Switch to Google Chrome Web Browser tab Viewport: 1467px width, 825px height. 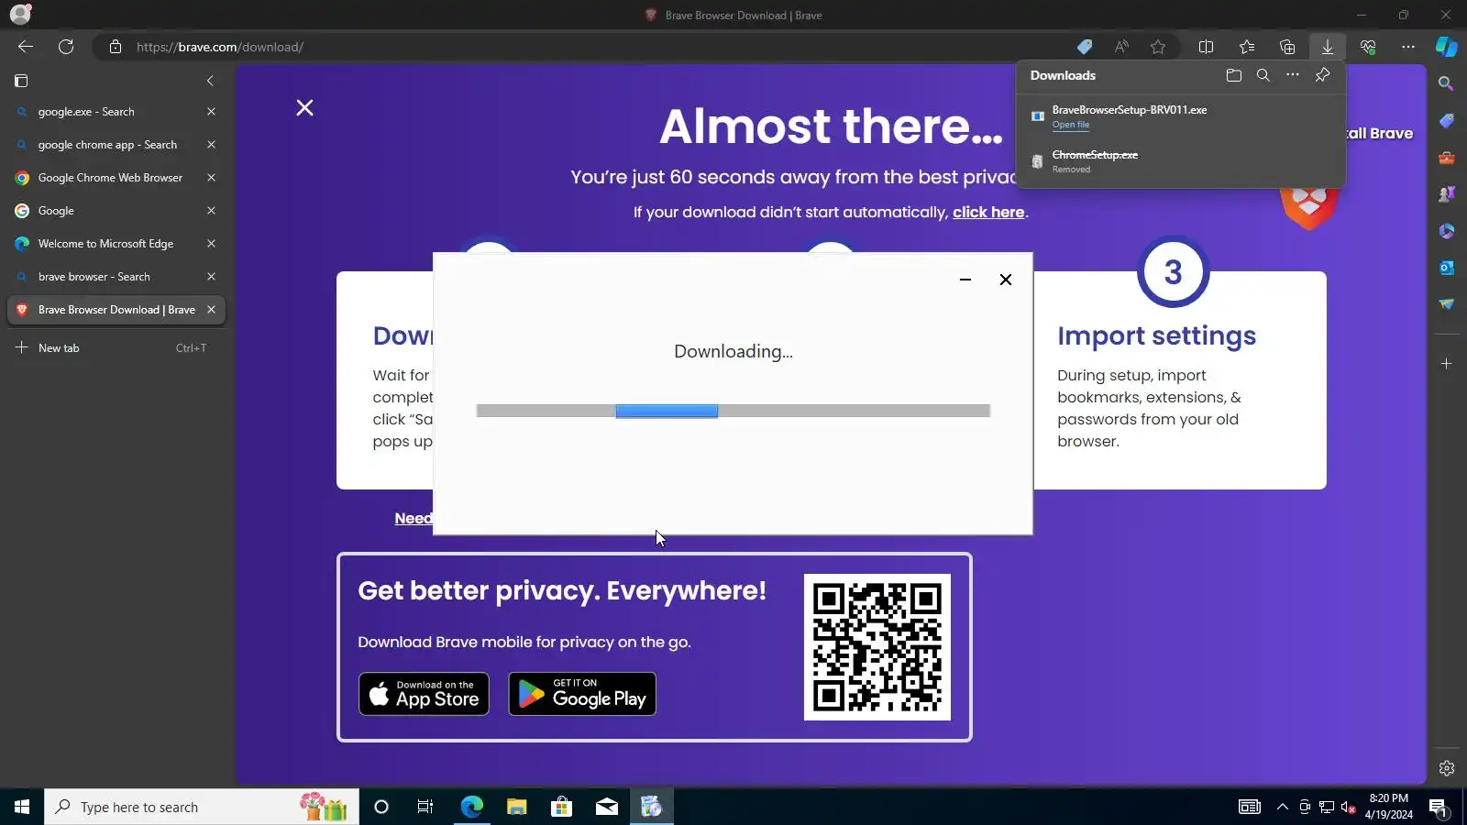(x=116, y=178)
